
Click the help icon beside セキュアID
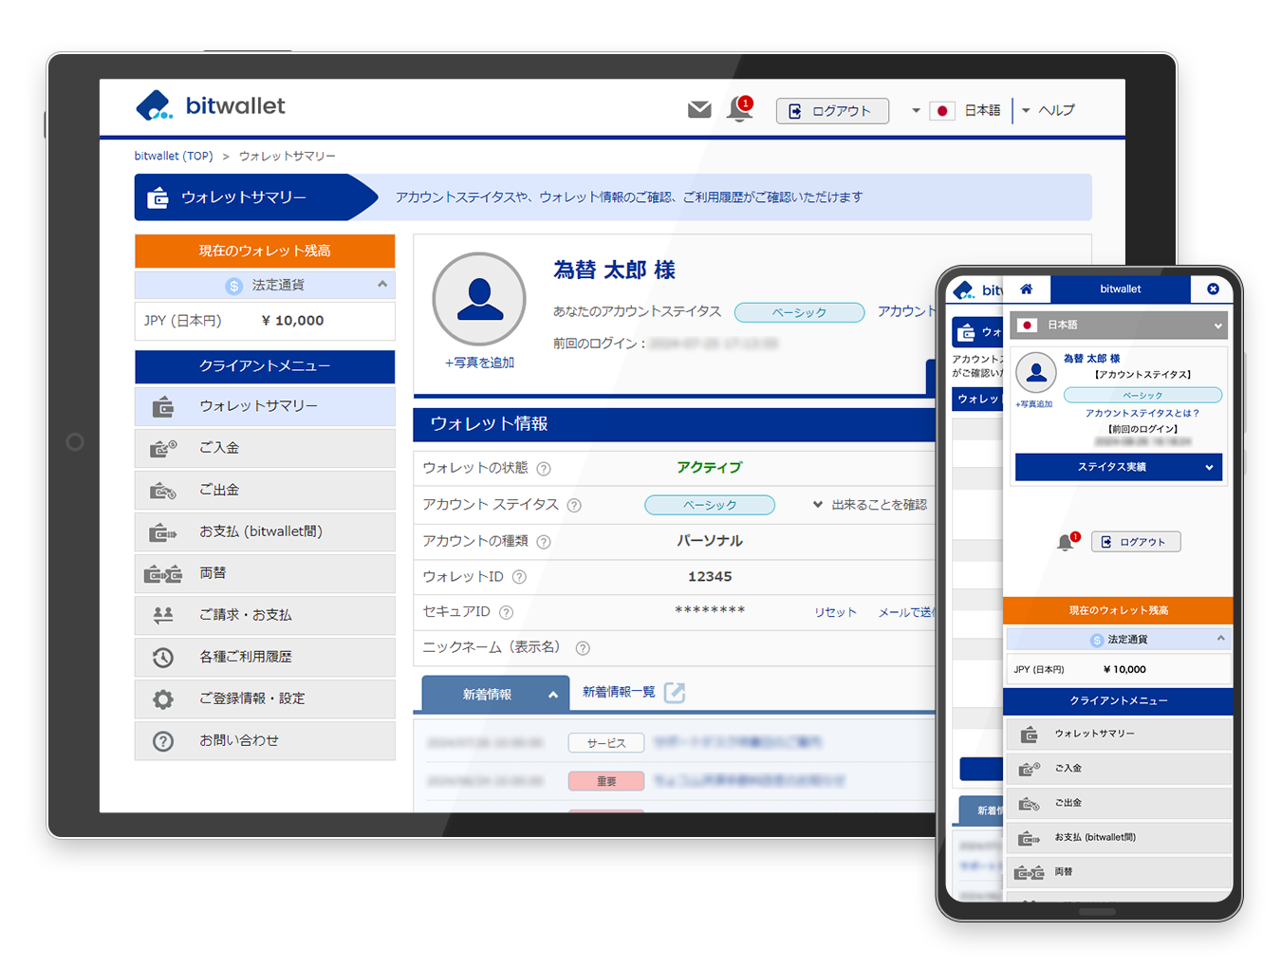pos(506,613)
